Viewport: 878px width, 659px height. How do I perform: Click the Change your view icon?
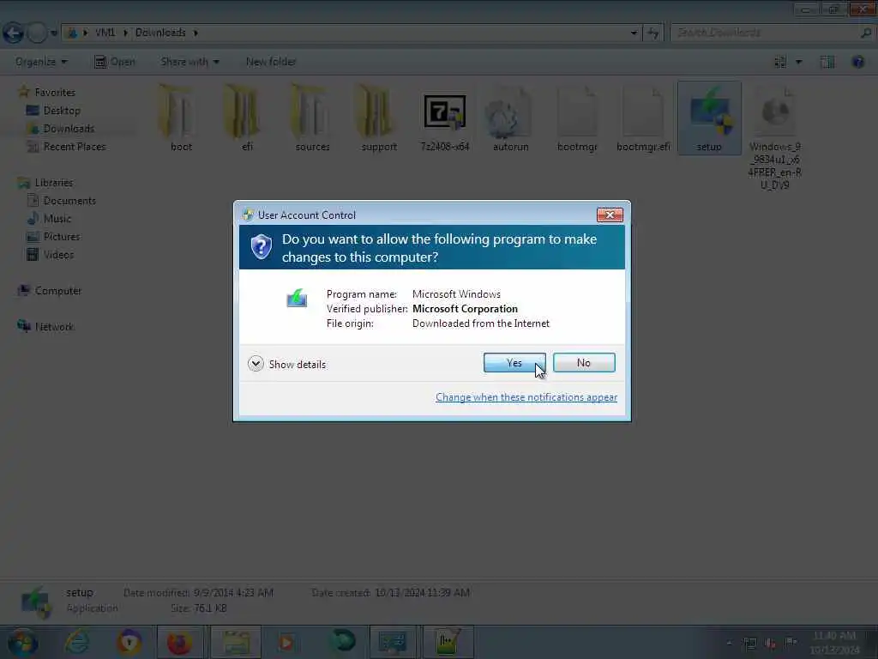coord(780,62)
